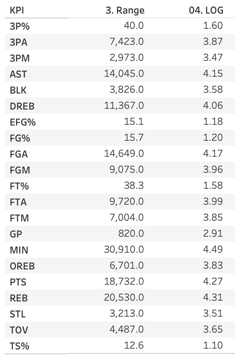
Task: Click the MIN range value 30,910.0
Action: [x=124, y=249]
